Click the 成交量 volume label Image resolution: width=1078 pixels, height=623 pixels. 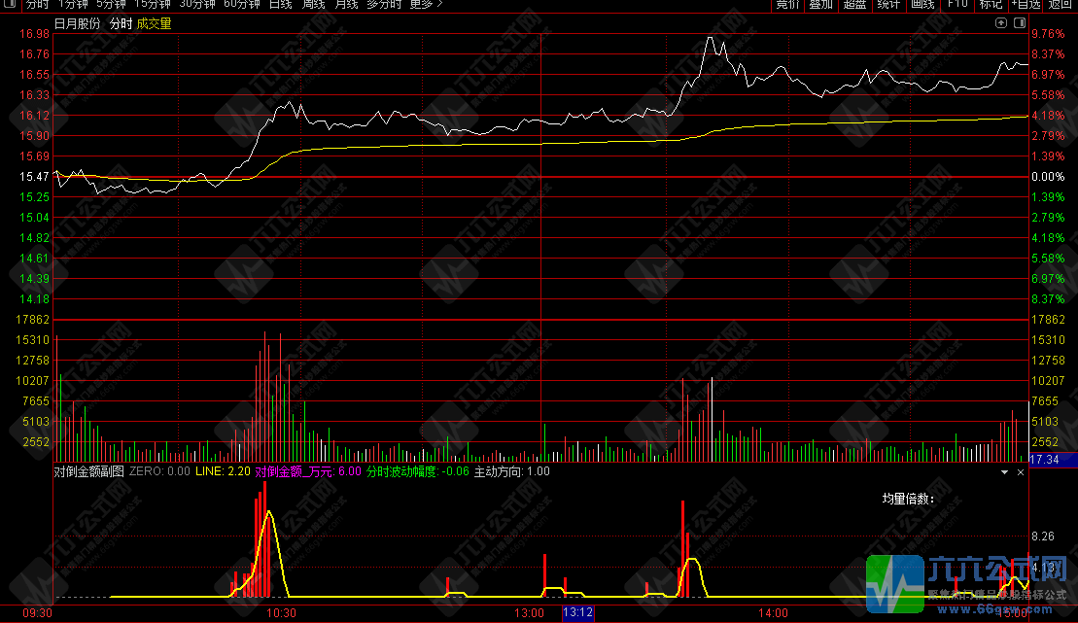click(154, 23)
